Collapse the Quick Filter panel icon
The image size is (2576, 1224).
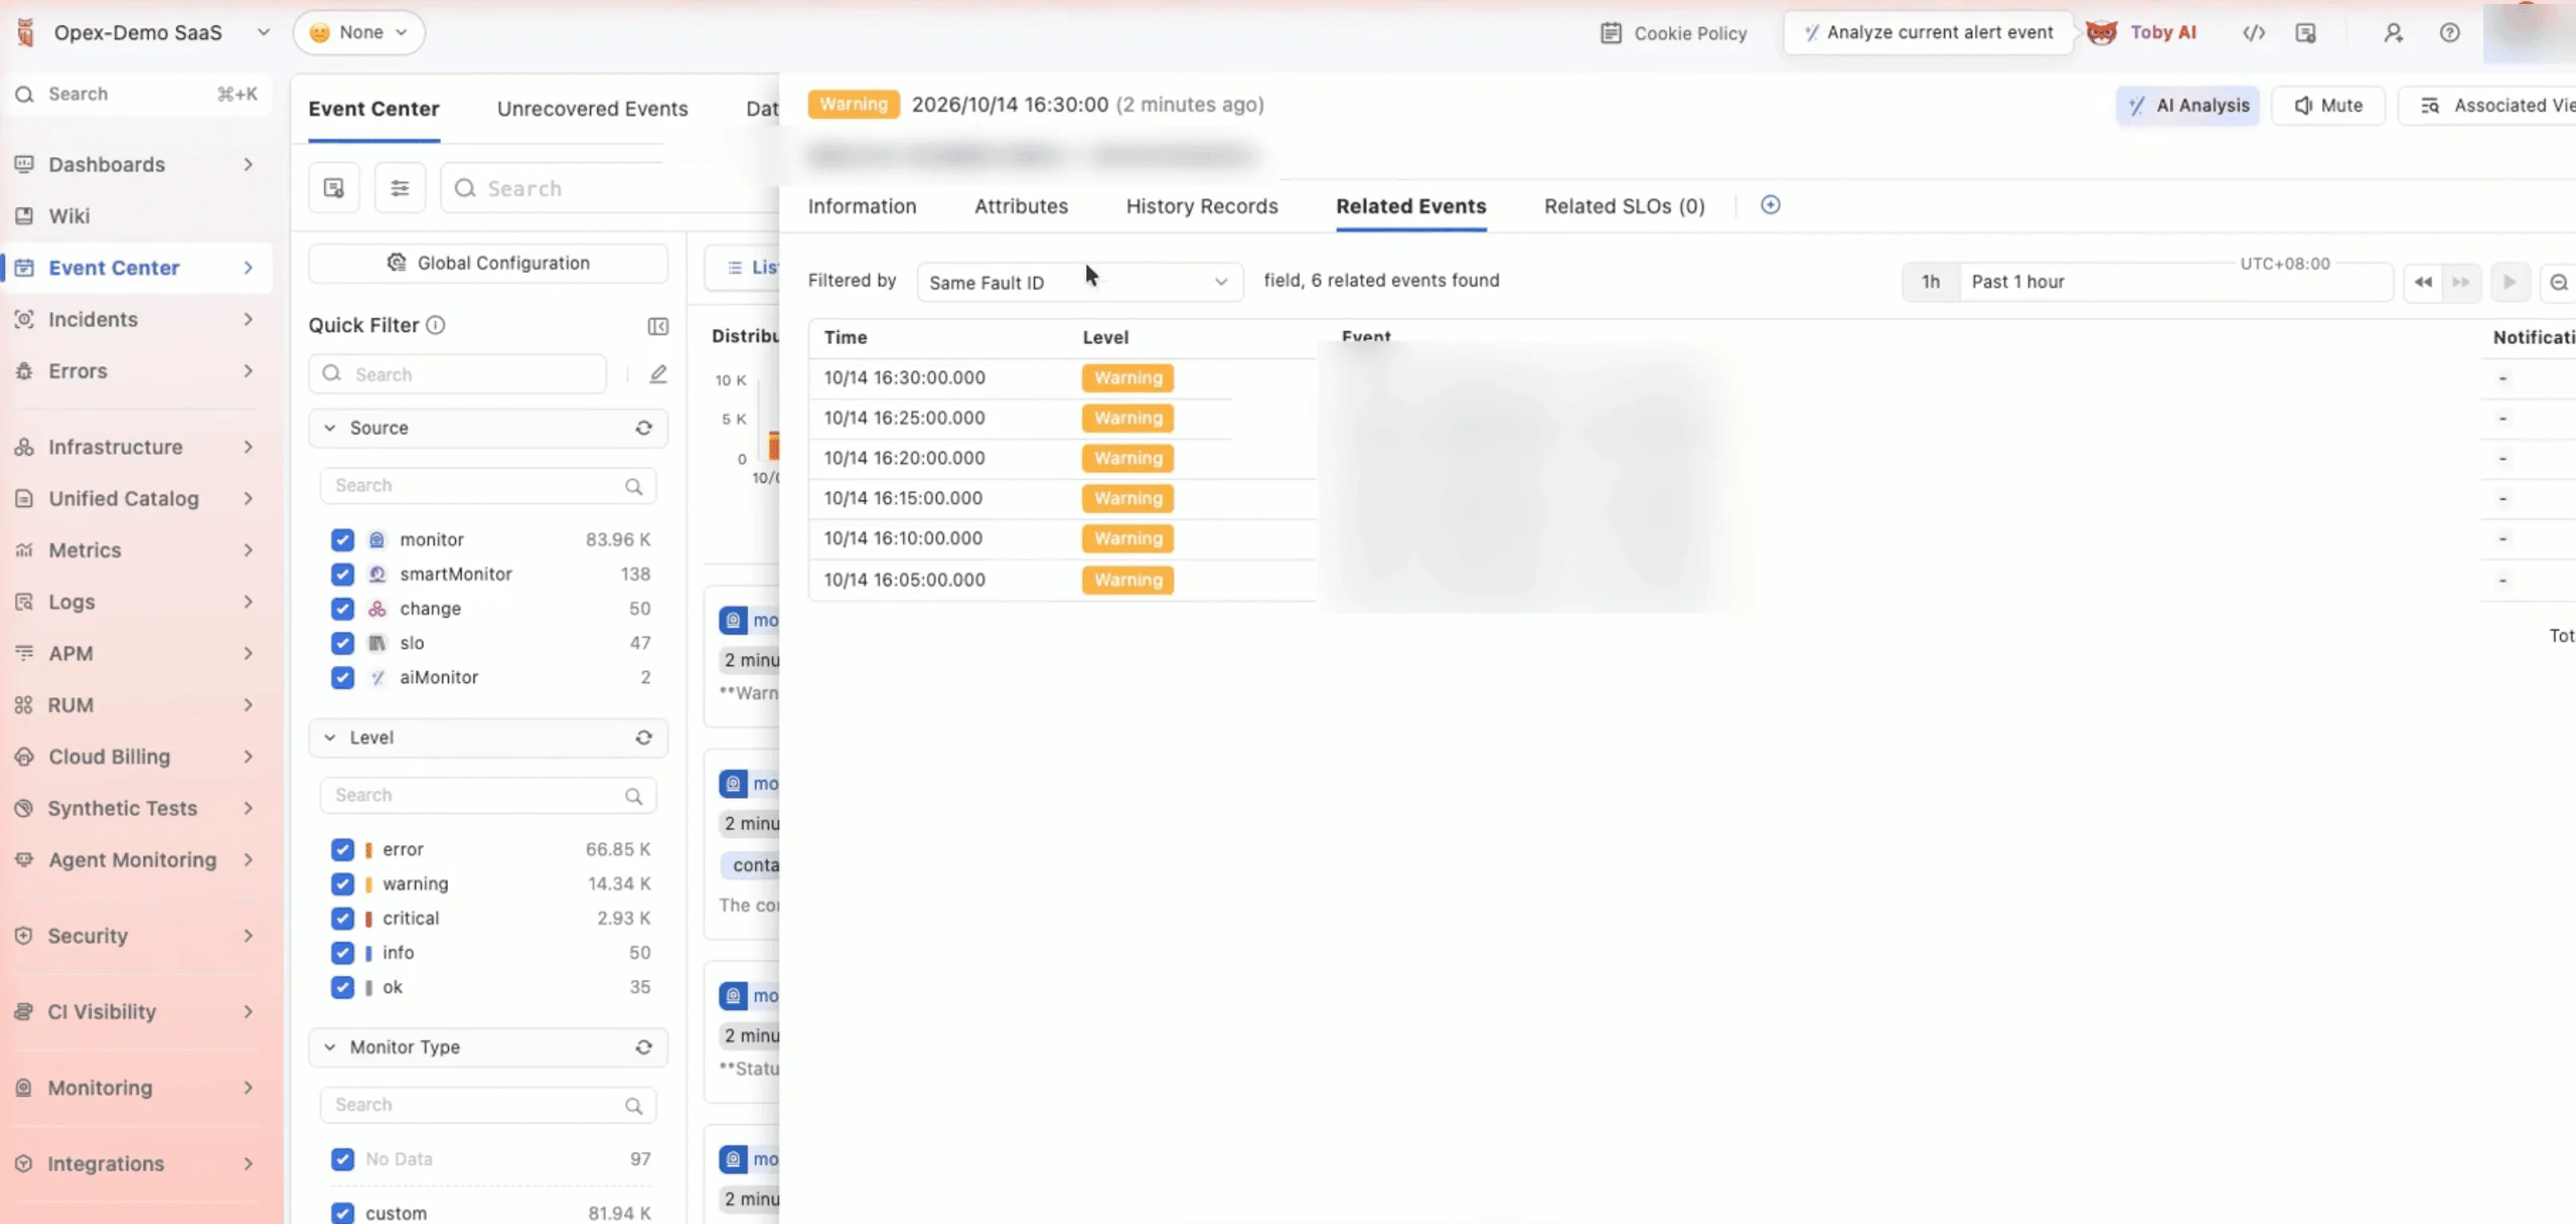[x=658, y=326]
